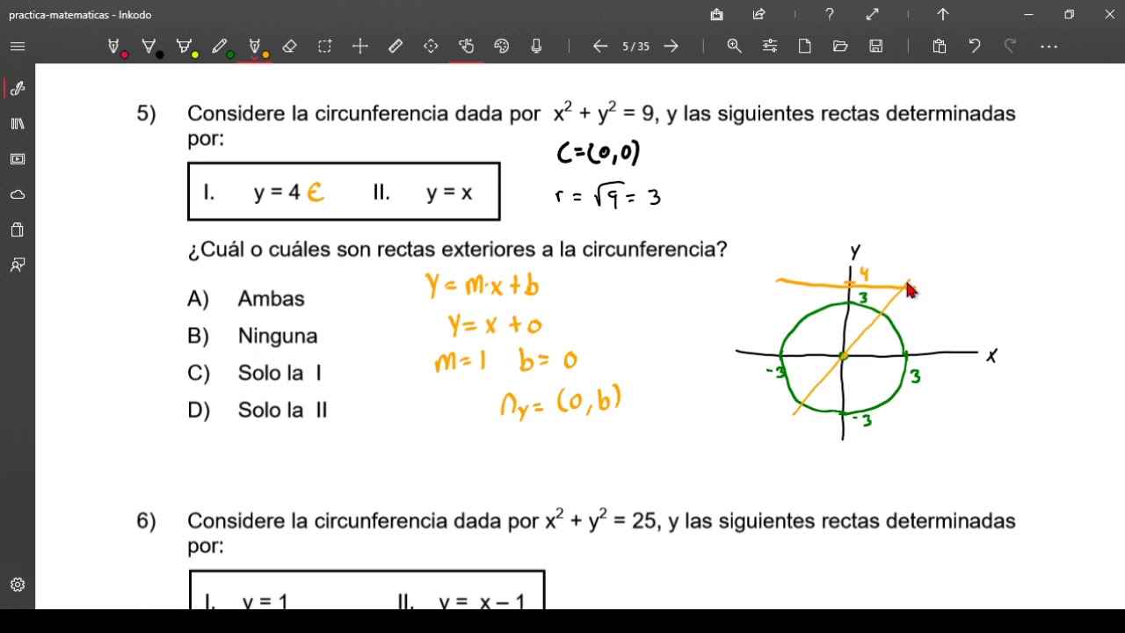Screen dimensions: 1125x633
Task: Click the paste clipboard icon
Action: pyautogui.click(x=940, y=47)
